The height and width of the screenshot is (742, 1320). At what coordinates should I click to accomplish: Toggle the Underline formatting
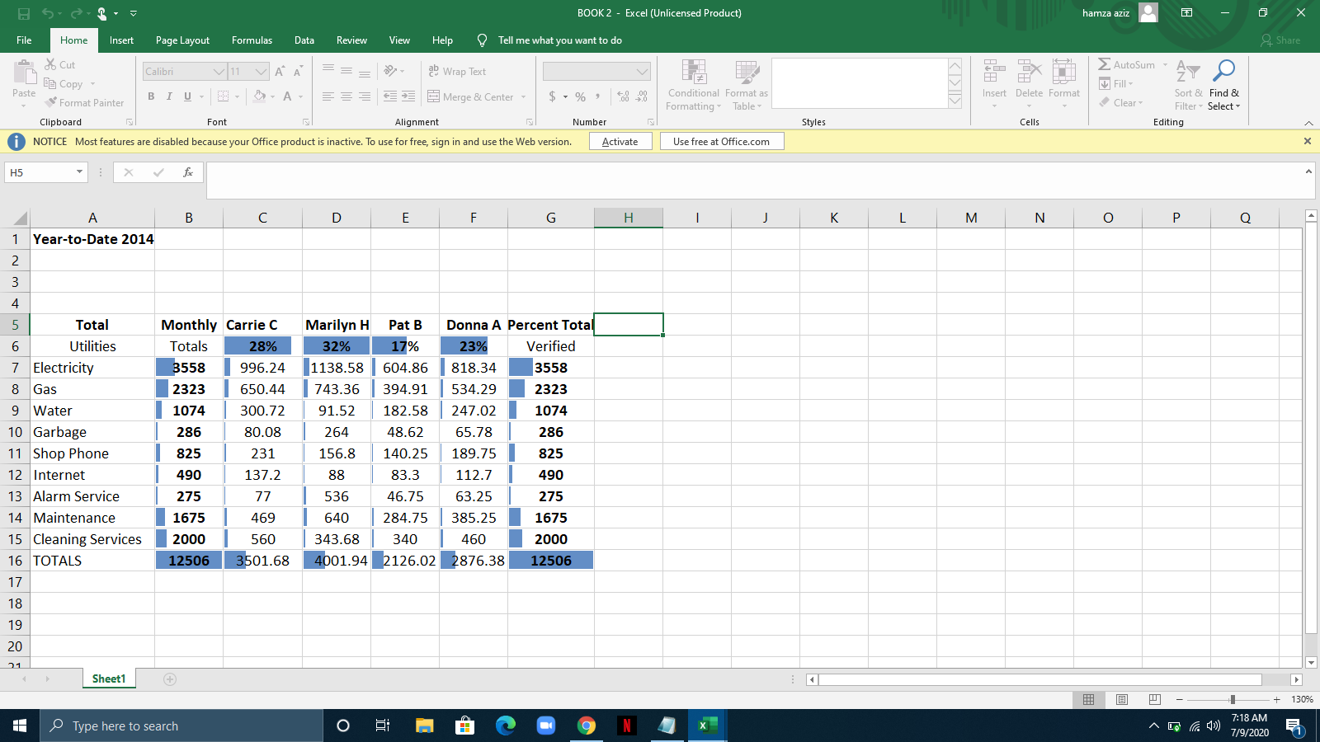pos(187,96)
